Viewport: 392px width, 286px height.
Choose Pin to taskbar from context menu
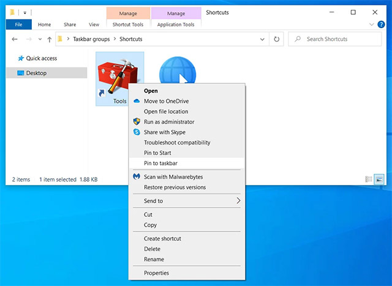point(160,163)
